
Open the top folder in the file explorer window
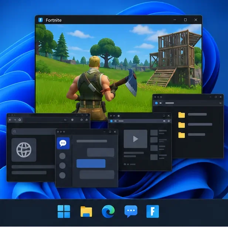coord(181,115)
